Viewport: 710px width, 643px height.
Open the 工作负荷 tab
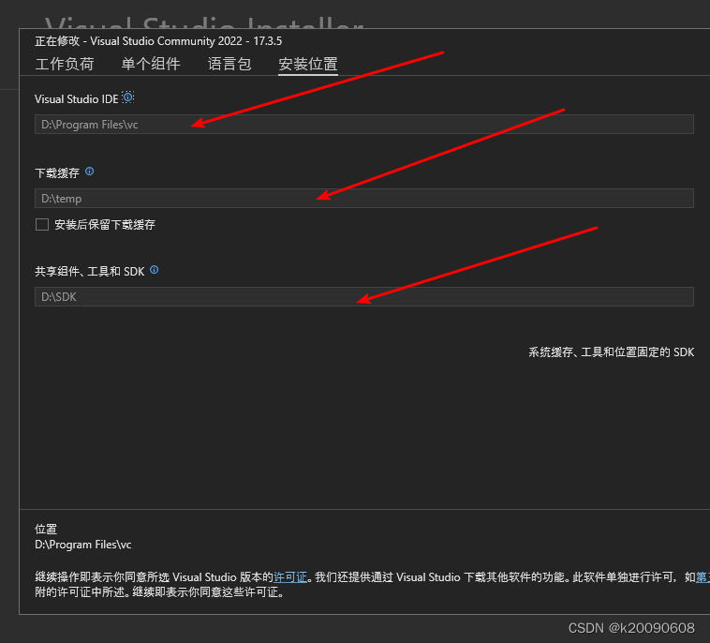(x=65, y=64)
